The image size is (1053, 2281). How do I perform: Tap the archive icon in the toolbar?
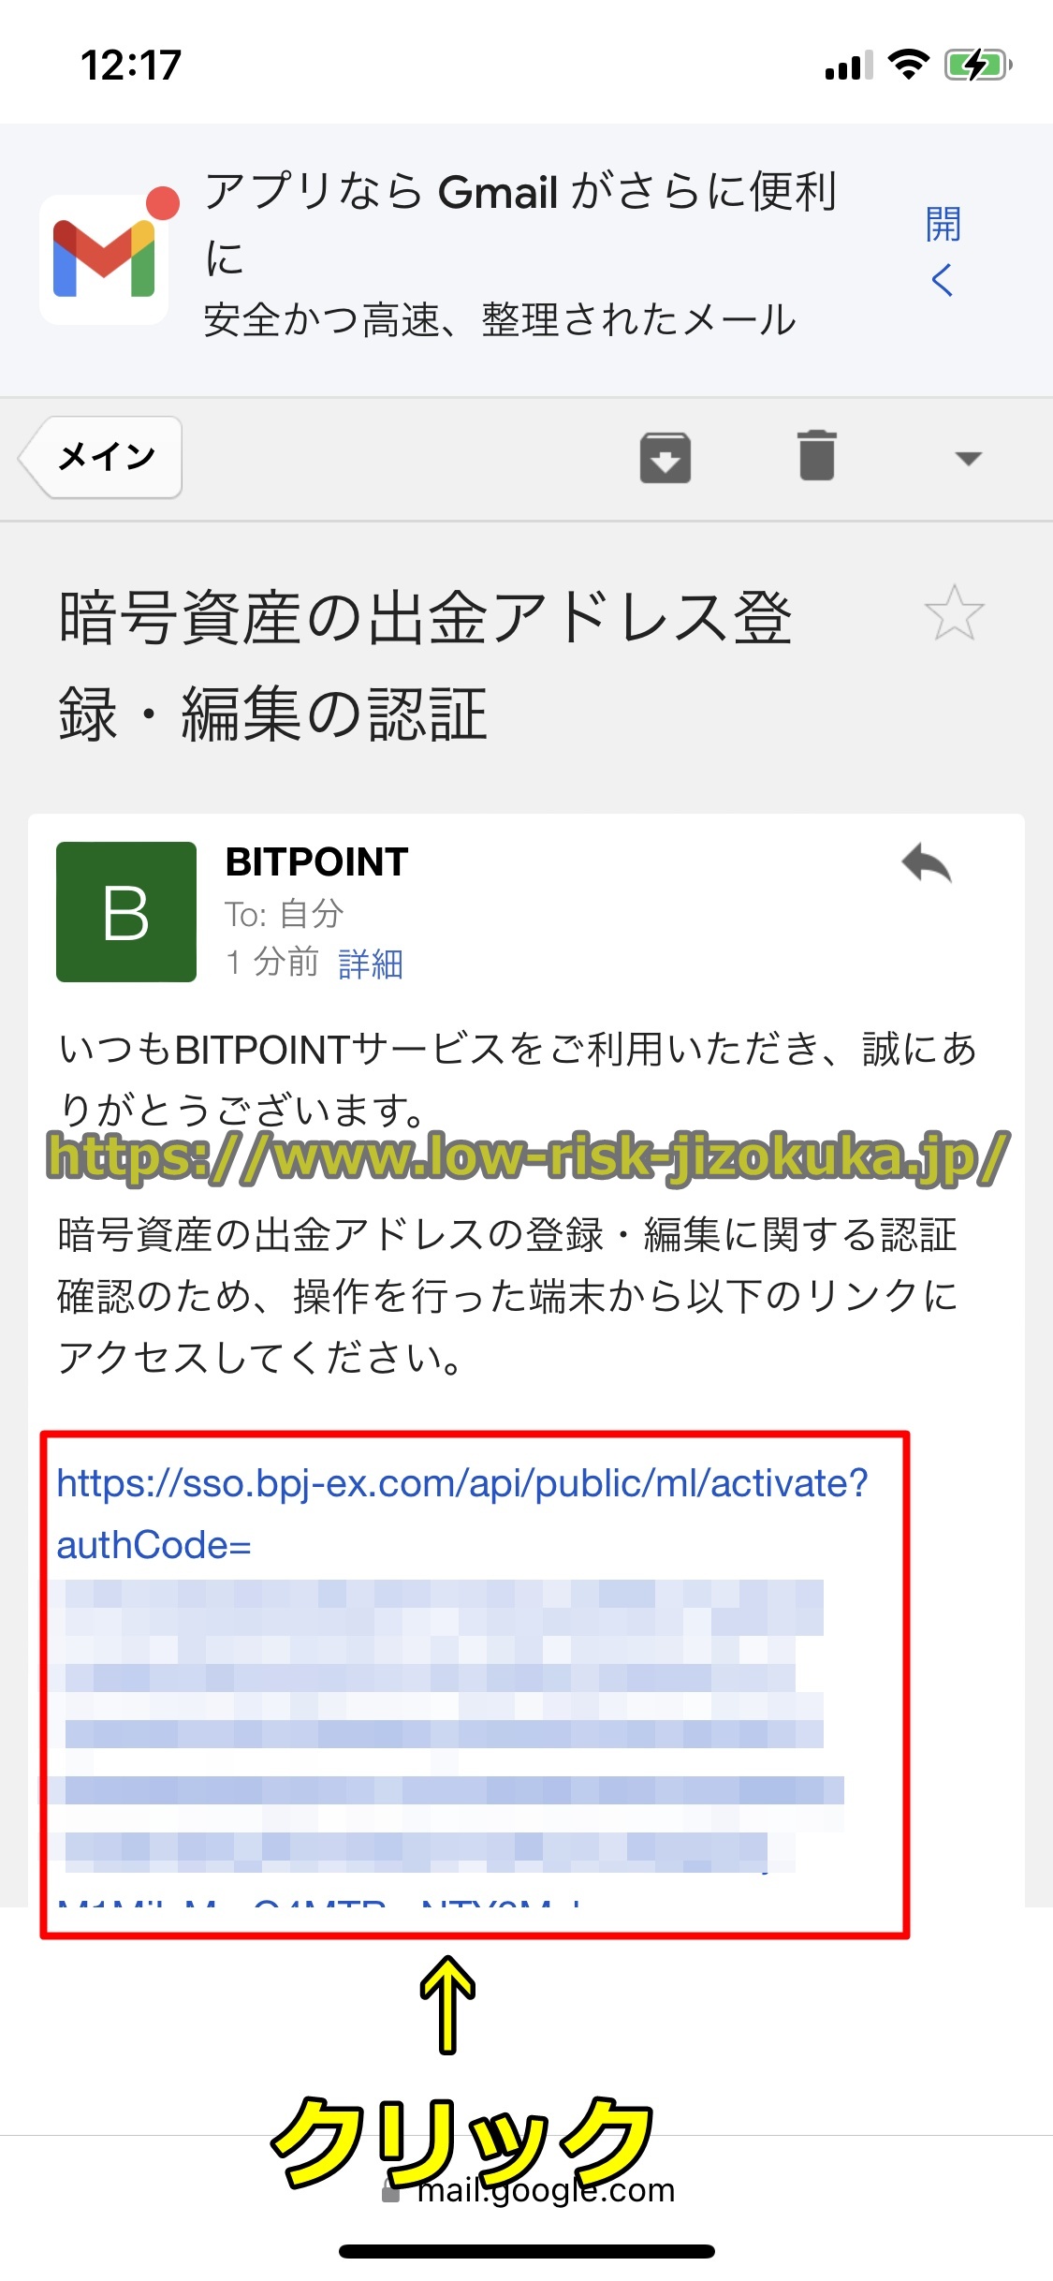coord(665,458)
